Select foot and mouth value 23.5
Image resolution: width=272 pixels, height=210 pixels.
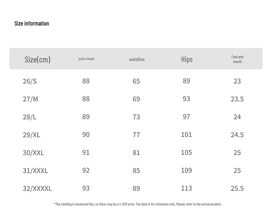237,99
